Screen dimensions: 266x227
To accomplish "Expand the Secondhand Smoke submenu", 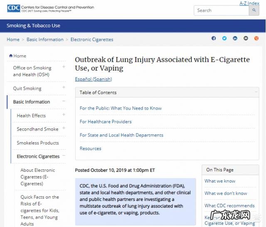I will click(64, 128).
